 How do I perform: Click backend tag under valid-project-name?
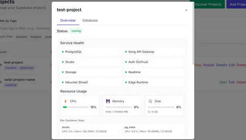[11, 85]
